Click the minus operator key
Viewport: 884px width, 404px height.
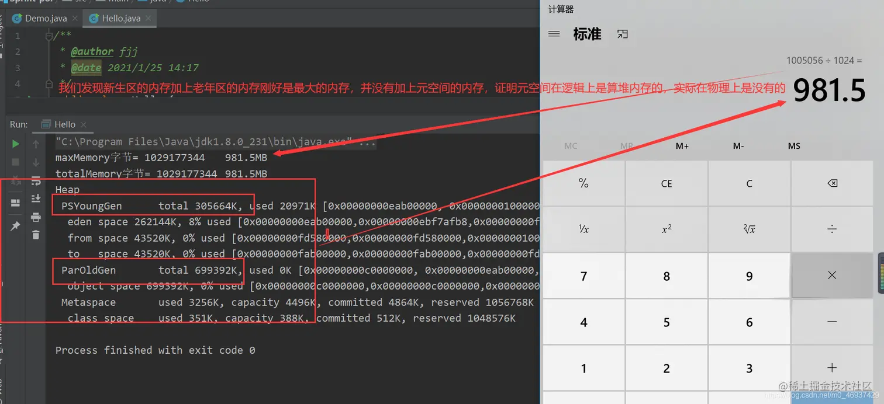pos(832,322)
